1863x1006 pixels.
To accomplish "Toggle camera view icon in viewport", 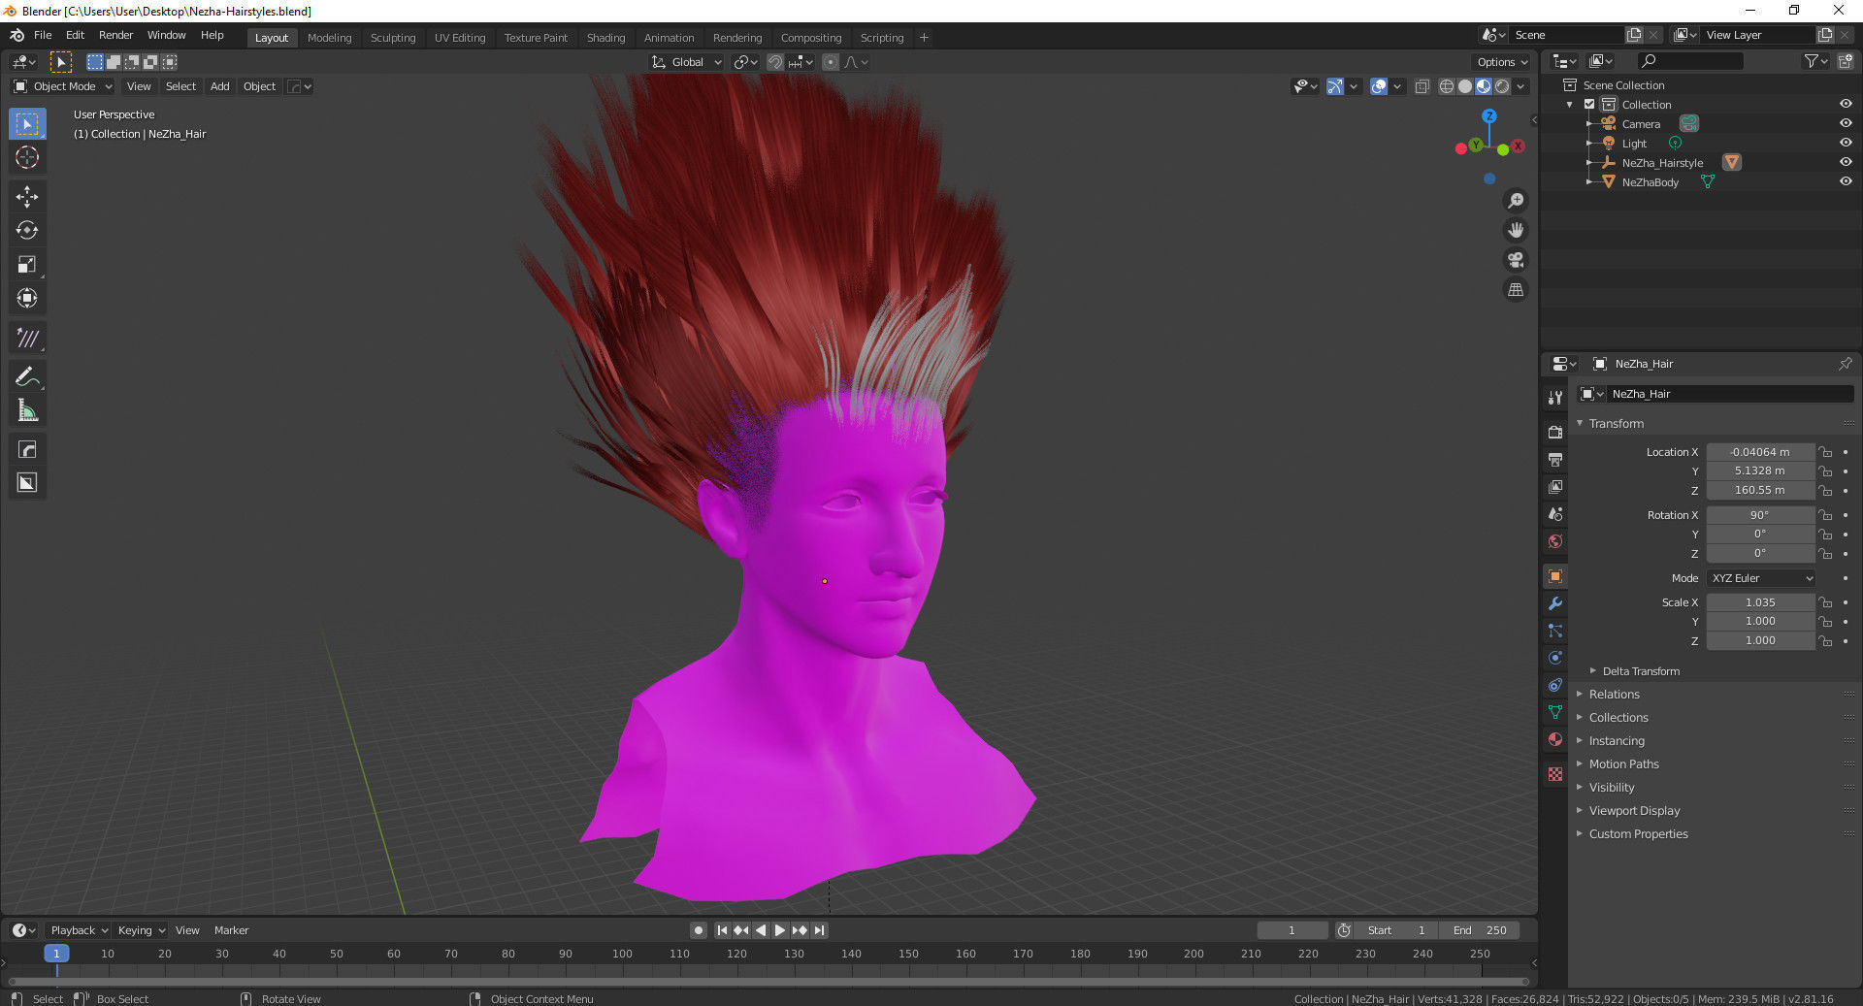I will [x=1516, y=260].
